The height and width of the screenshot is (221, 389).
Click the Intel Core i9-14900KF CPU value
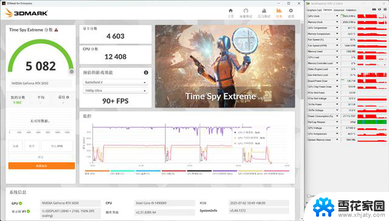(165, 203)
